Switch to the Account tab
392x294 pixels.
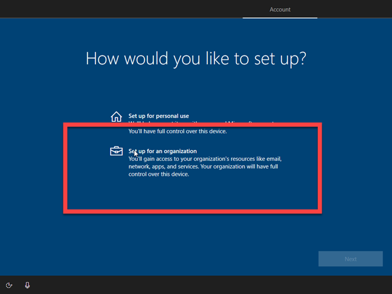click(x=280, y=9)
